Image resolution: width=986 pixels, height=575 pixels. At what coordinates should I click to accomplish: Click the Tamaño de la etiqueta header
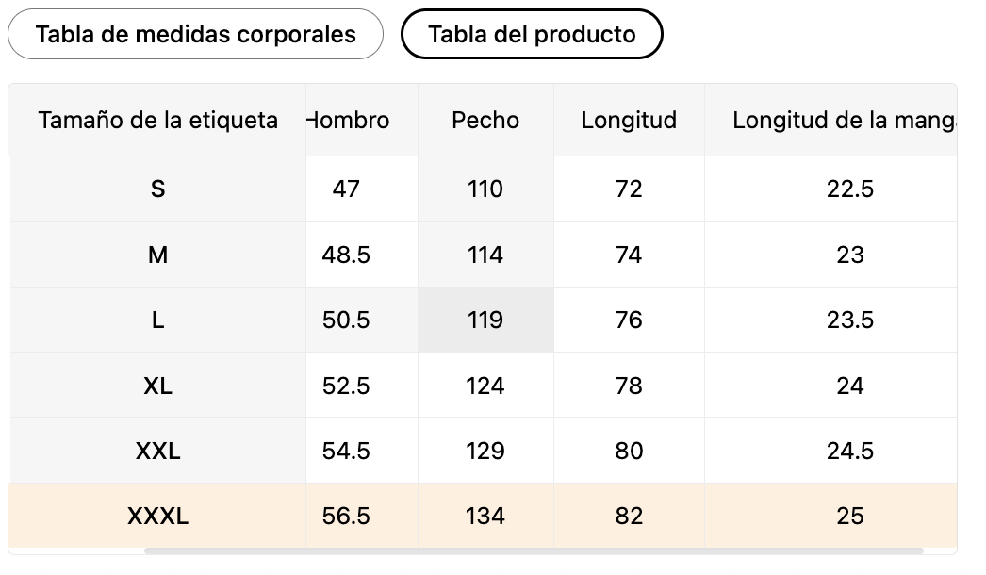157,121
